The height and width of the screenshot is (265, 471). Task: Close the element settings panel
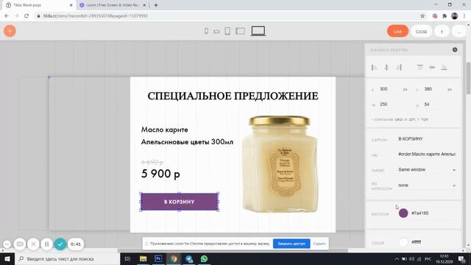(455, 49)
